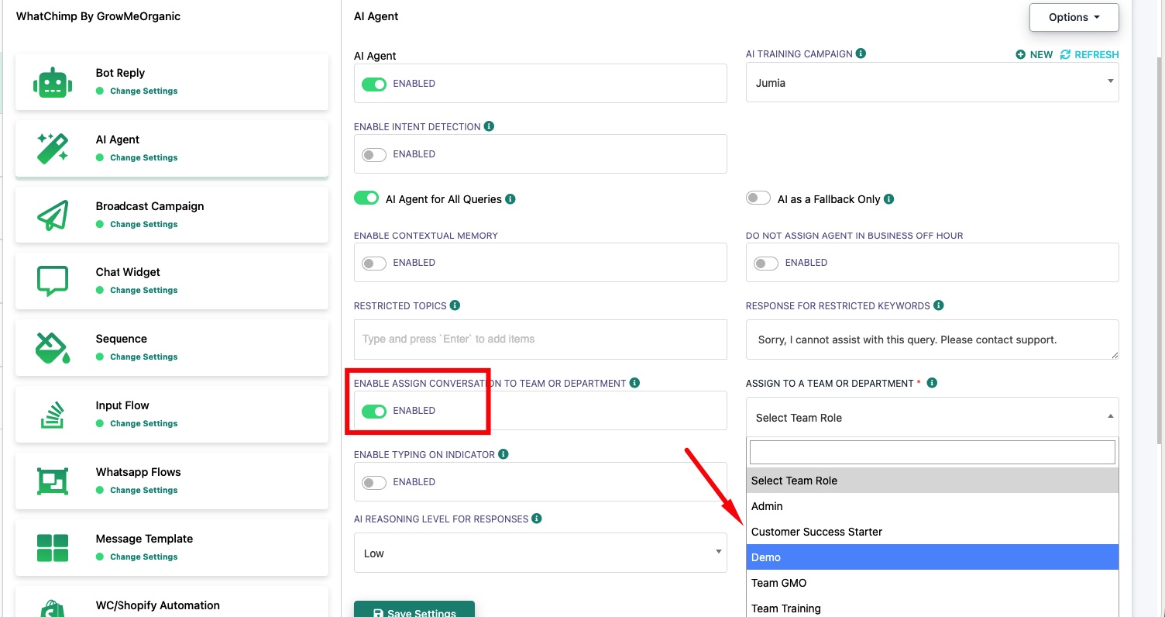Click info icon beside AI Training Campaign

coord(861,53)
